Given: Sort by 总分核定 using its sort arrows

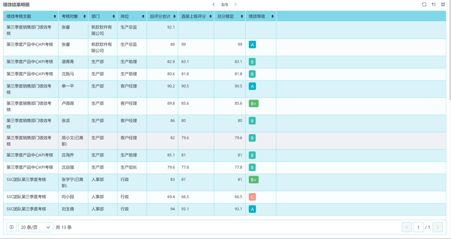Looking at the screenshot, I should coord(242,17).
